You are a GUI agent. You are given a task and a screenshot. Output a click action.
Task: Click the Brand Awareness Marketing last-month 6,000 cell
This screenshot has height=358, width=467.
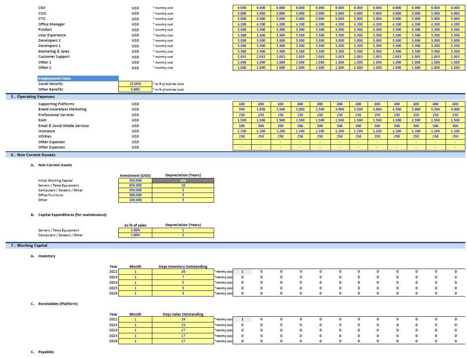pos(455,109)
